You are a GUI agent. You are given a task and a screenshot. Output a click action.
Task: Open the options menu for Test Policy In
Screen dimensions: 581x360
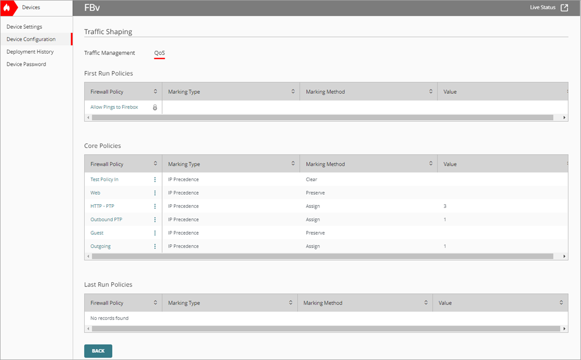(155, 179)
